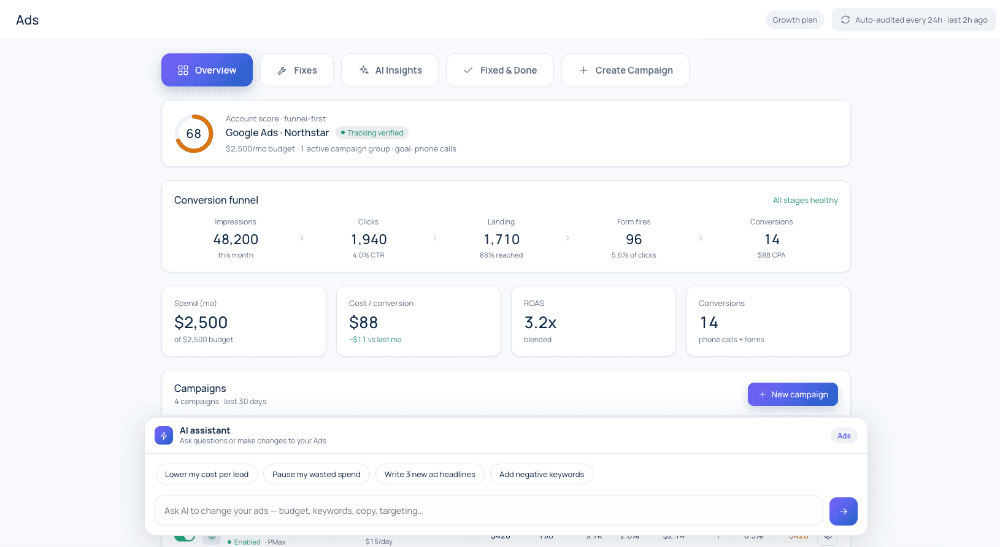Click the chevron between Clicks and Landing

(x=435, y=238)
